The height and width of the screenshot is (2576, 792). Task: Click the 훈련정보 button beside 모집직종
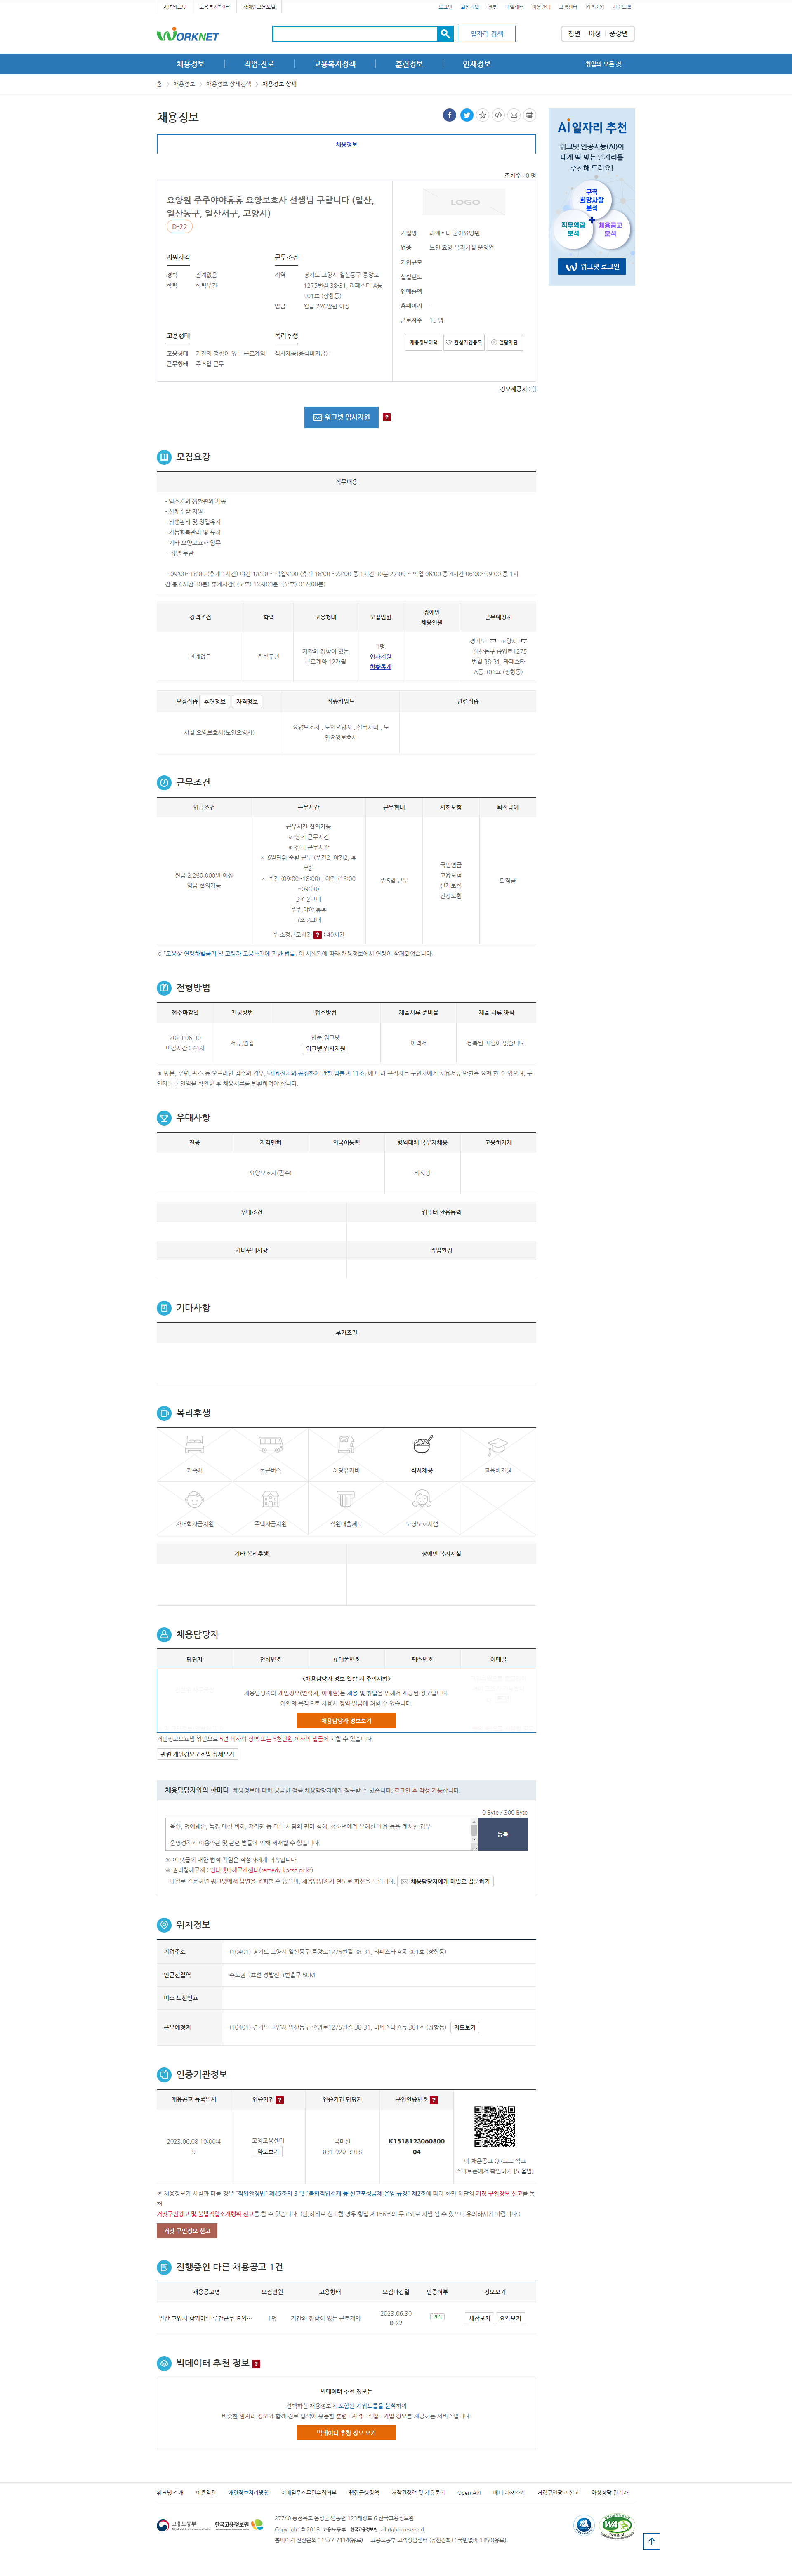pos(215,702)
